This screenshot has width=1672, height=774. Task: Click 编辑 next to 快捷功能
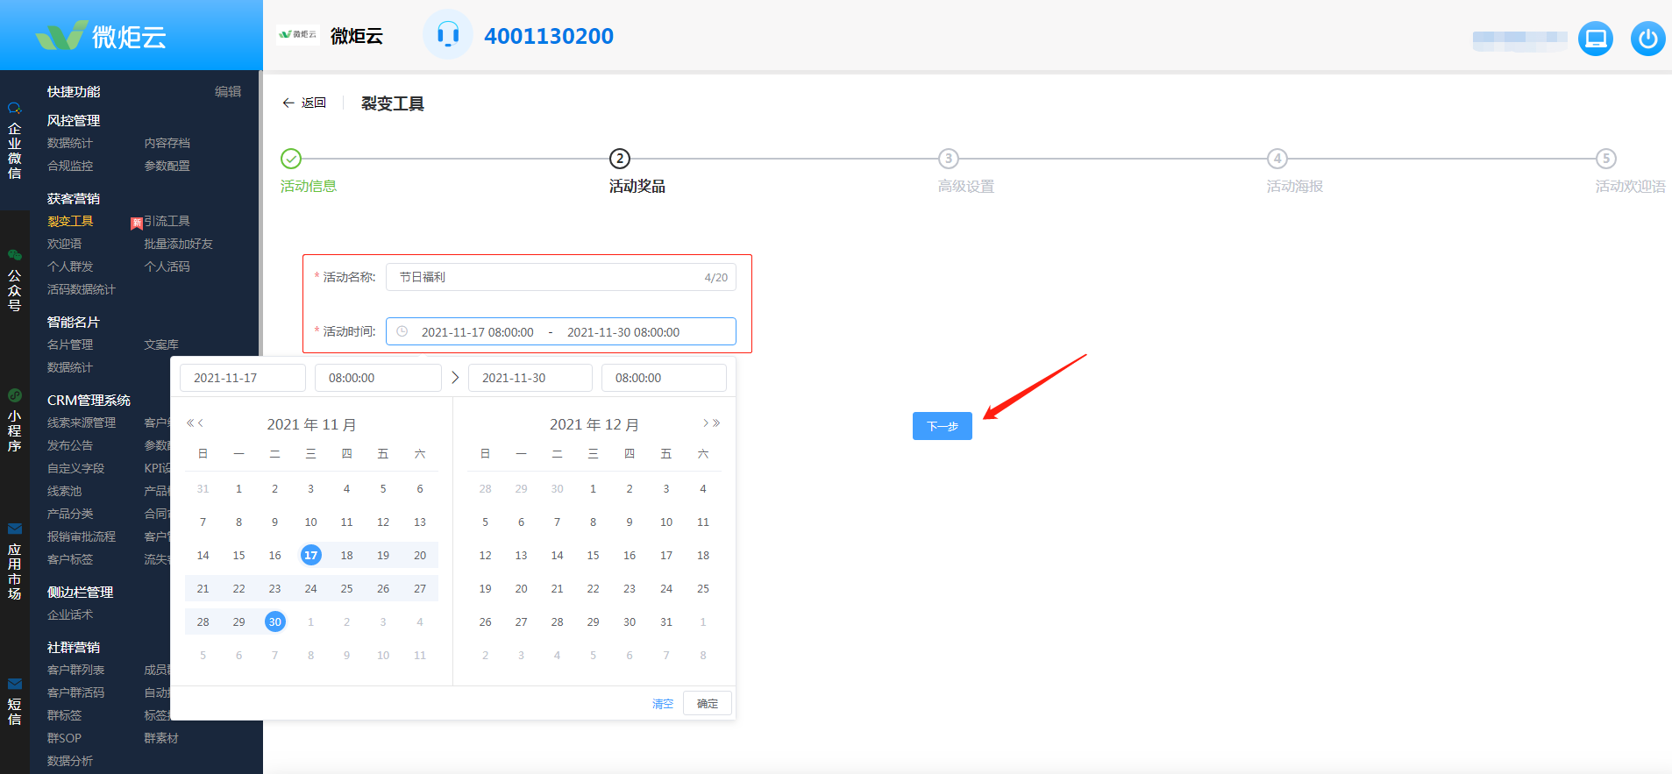(x=228, y=92)
